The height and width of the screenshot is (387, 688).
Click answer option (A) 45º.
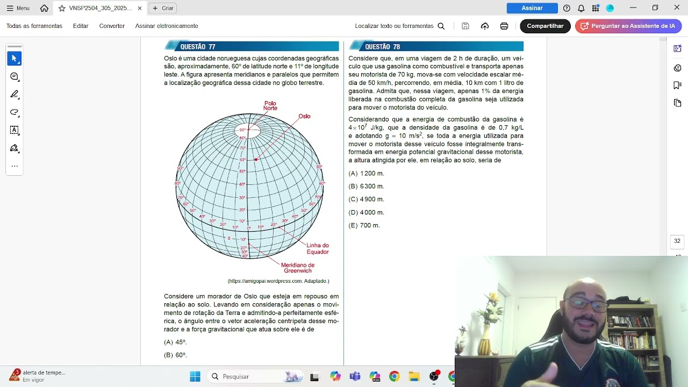(x=175, y=342)
